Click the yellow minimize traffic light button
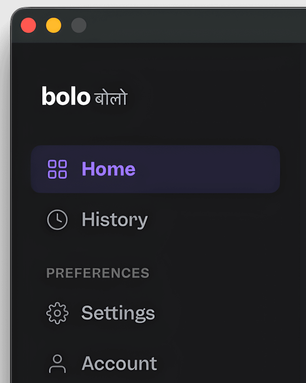Image resolution: width=306 pixels, height=383 pixels. pyautogui.click(x=54, y=26)
